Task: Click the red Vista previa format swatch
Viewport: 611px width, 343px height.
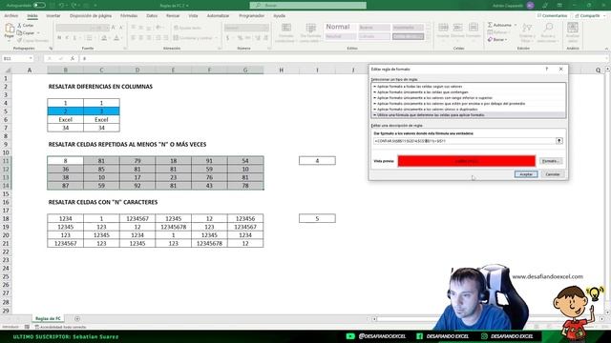Action: 467,161
